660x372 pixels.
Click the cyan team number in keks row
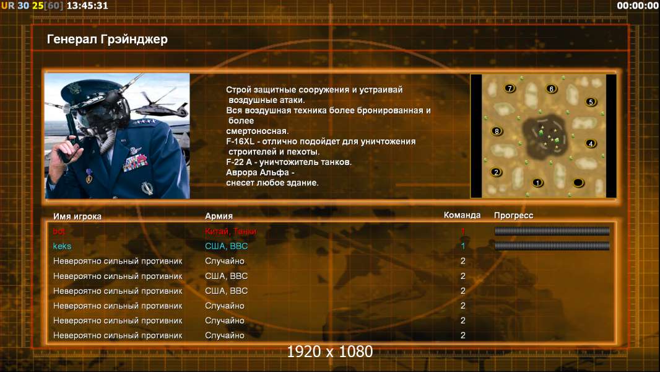coord(463,246)
